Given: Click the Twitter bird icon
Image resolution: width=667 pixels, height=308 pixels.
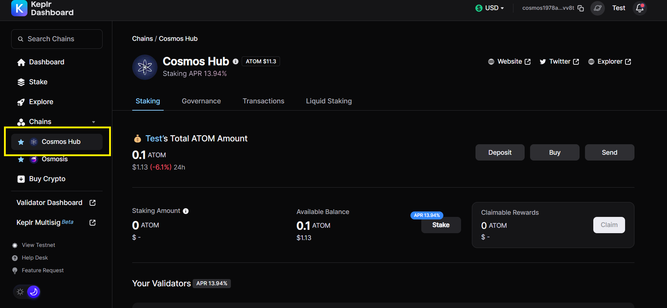Looking at the screenshot, I should click(543, 62).
